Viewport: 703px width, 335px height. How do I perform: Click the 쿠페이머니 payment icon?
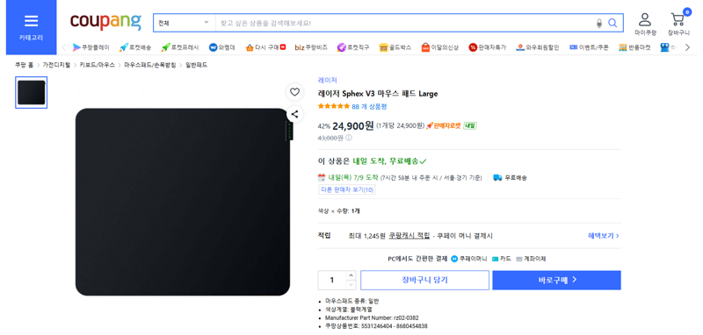[454, 259]
